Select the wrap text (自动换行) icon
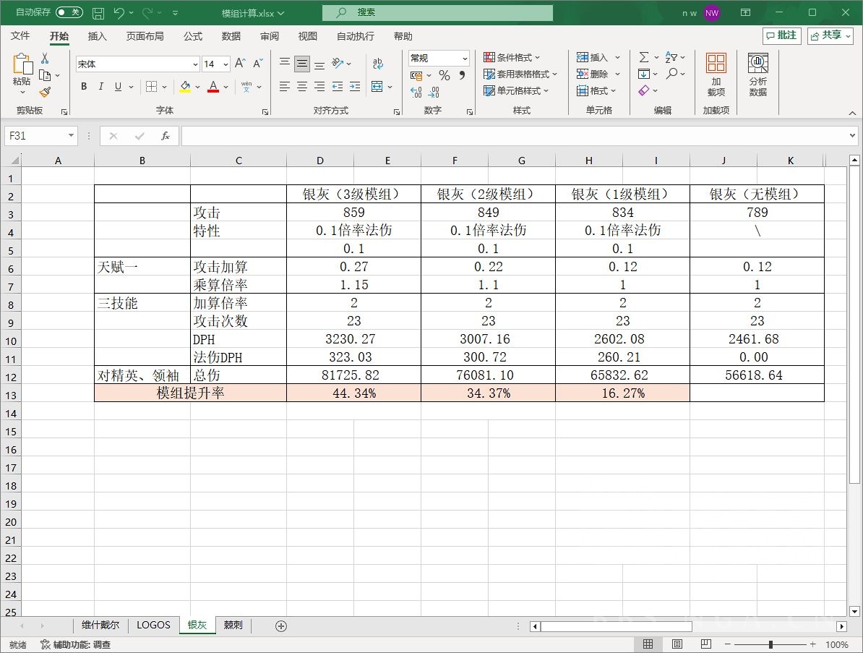 pyautogui.click(x=378, y=64)
